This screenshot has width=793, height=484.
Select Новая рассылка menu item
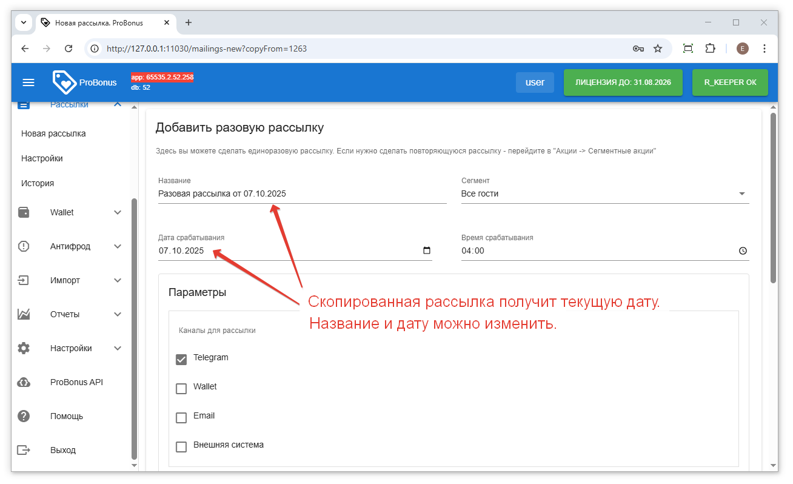pyautogui.click(x=53, y=133)
